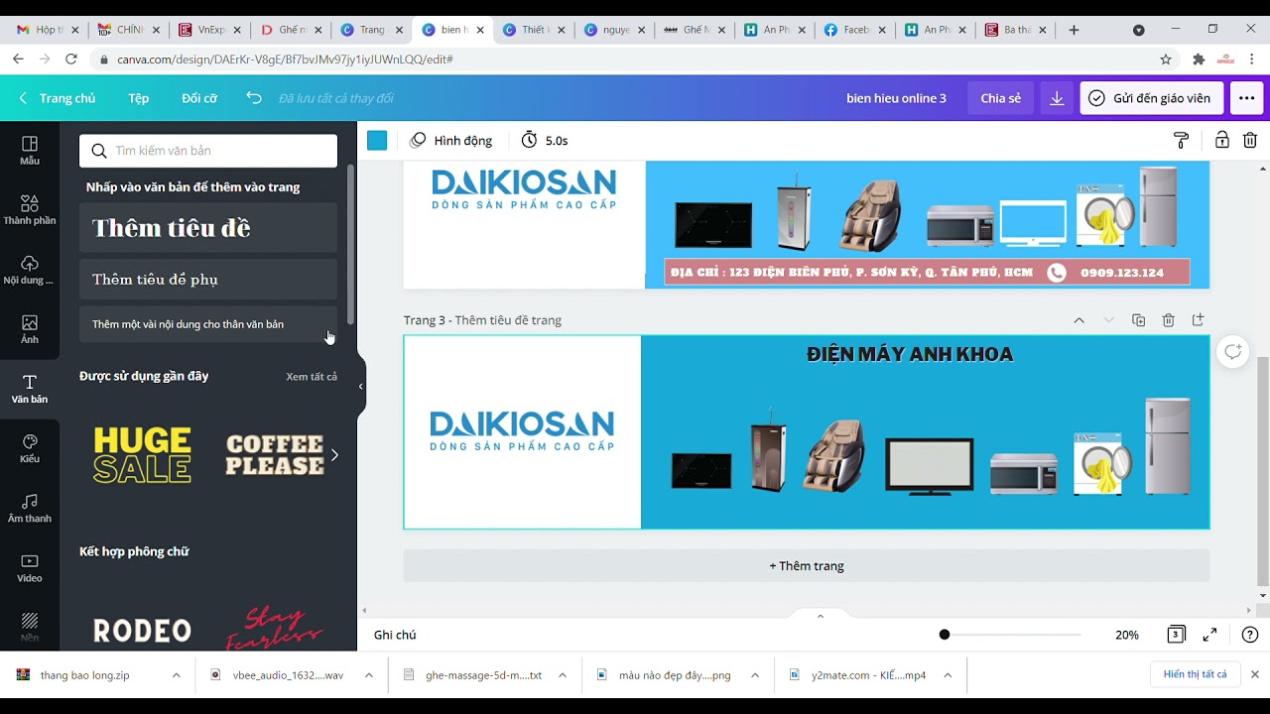Click the document title bien hieu online 3
The image size is (1270, 714).
[896, 98]
